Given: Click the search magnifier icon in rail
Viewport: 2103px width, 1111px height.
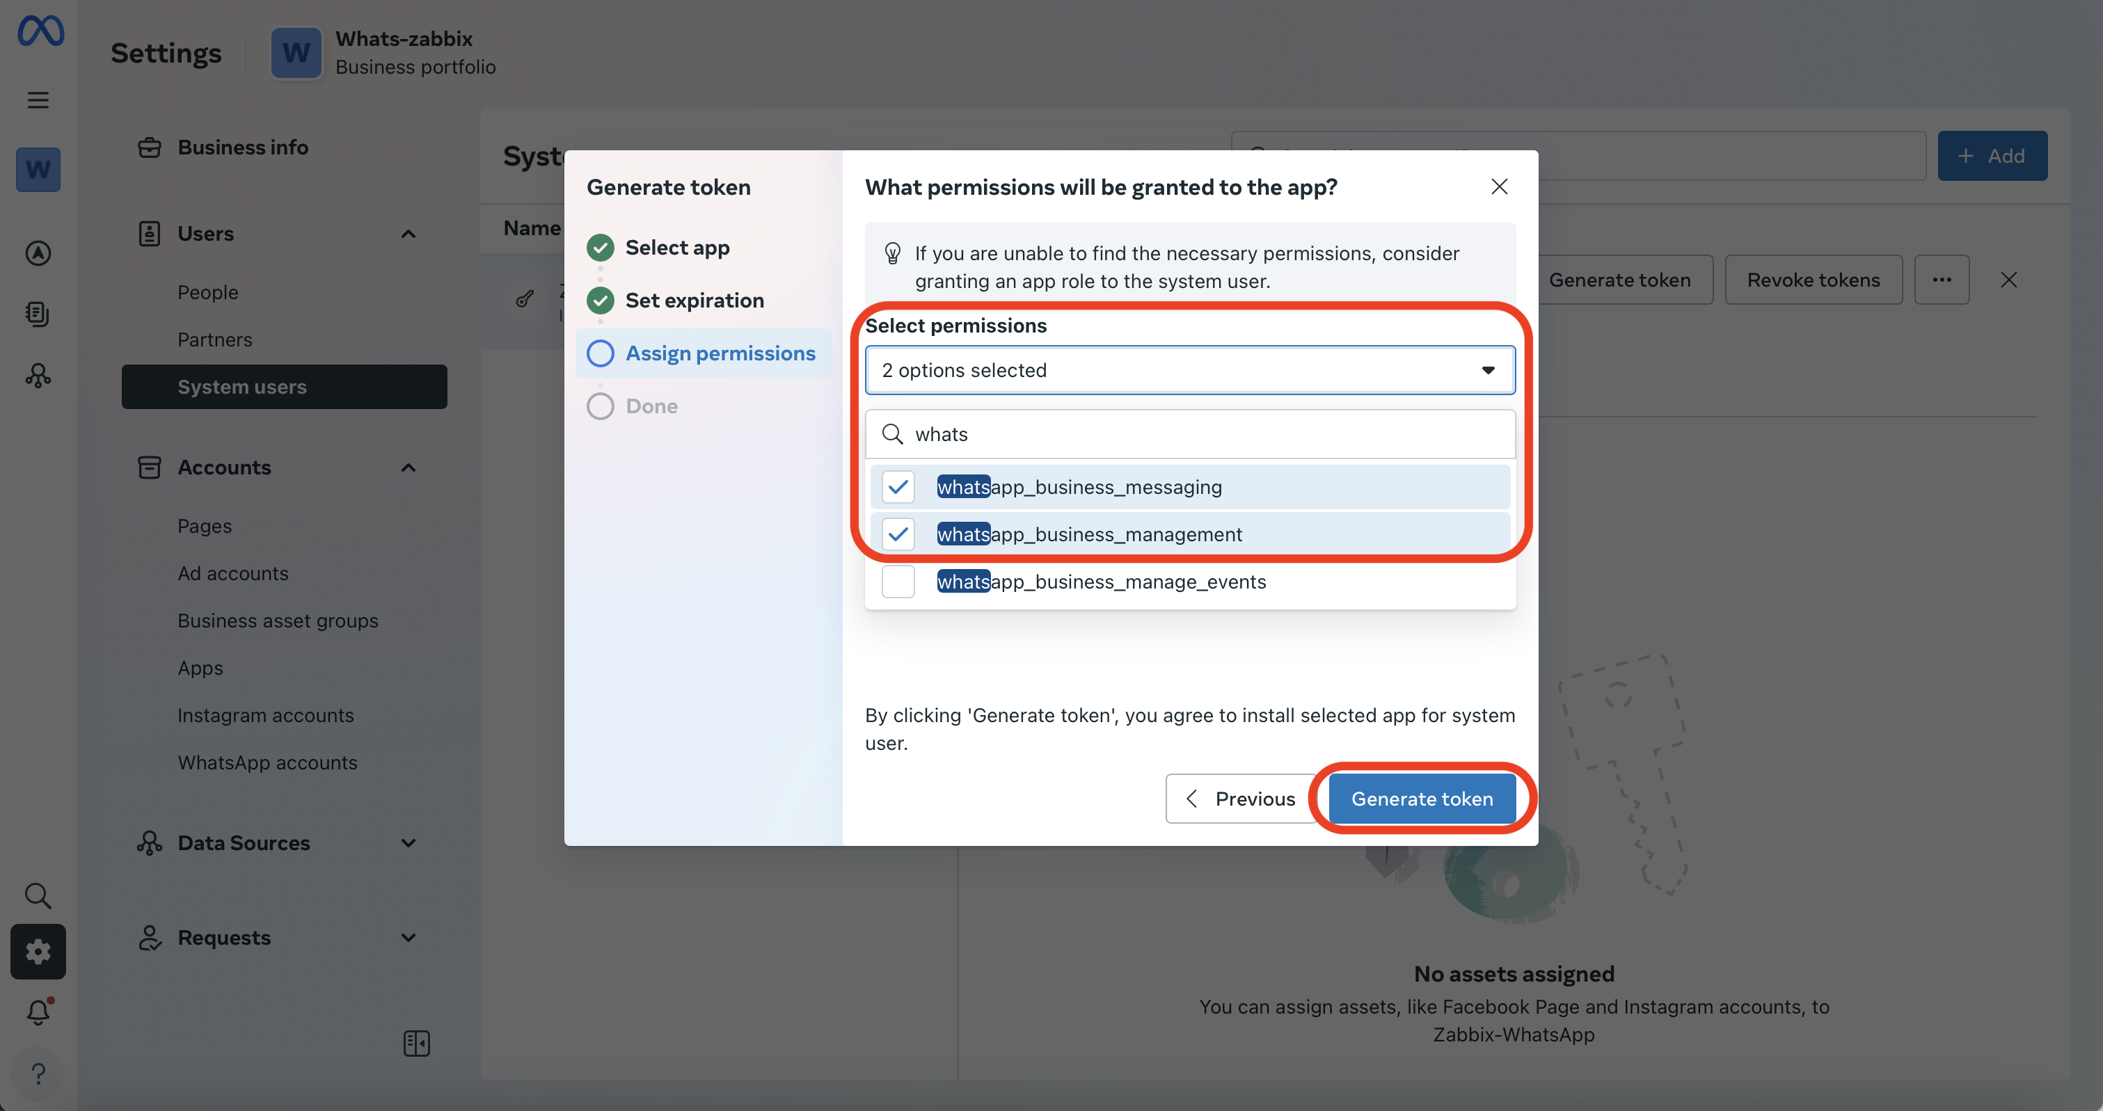Looking at the screenshot, I should point(38,895).
